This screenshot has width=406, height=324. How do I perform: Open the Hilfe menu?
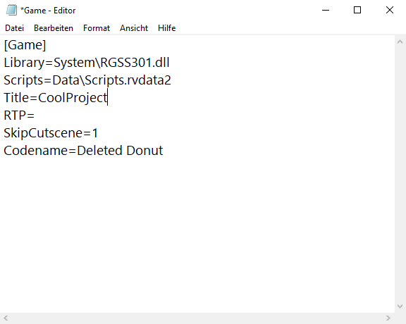(x=167, y=28)
